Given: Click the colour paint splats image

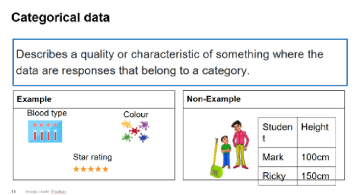Looking at the screenshot, I should (135, 131).
